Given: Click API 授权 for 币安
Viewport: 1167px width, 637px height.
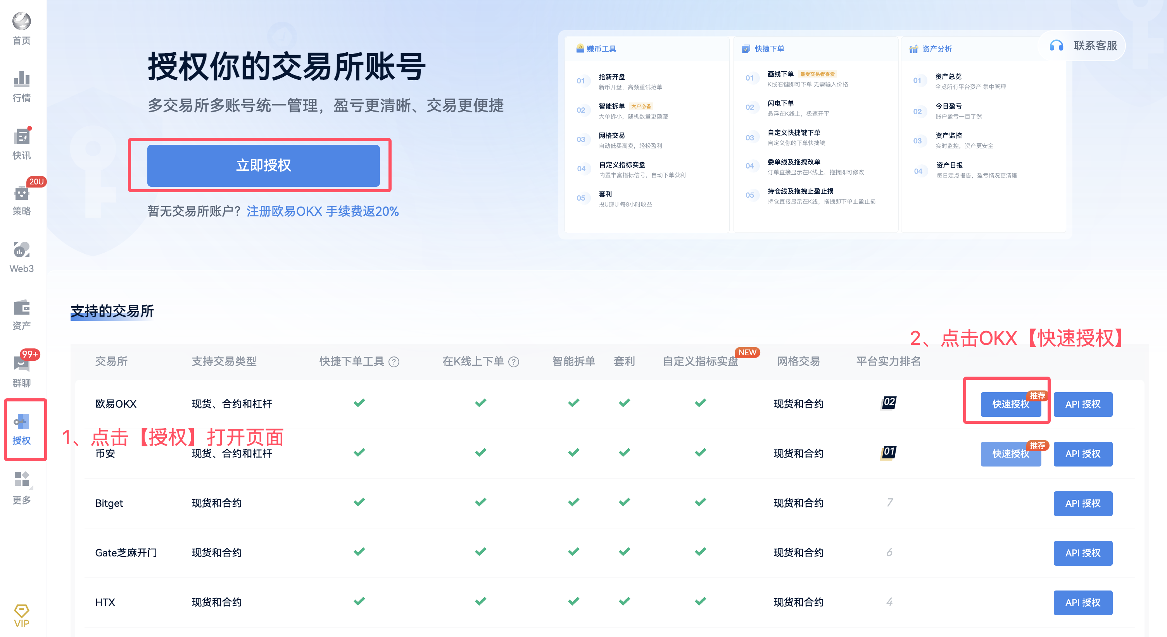Looking at the screenshot, I should click(1083, 454).
